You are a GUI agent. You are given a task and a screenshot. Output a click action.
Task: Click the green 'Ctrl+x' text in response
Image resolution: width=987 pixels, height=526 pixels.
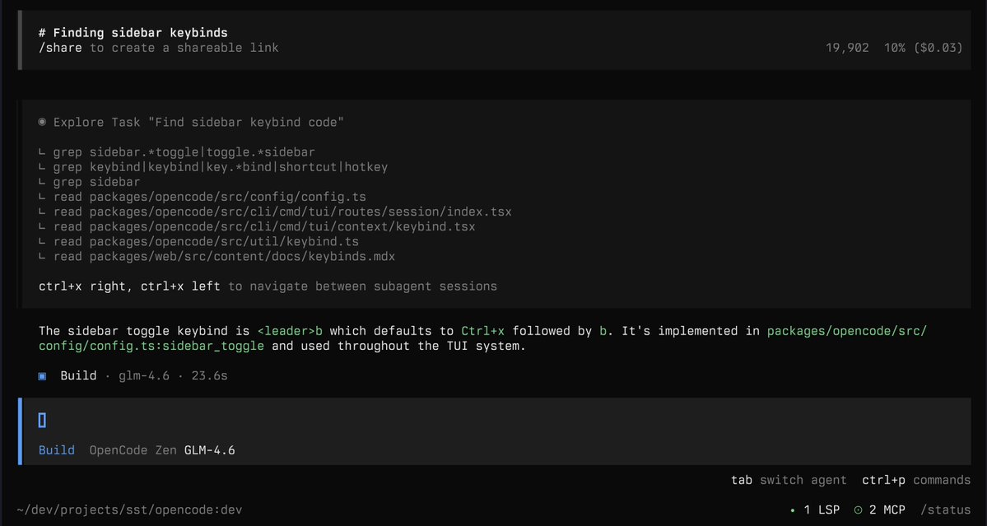(x=483, y=331)
